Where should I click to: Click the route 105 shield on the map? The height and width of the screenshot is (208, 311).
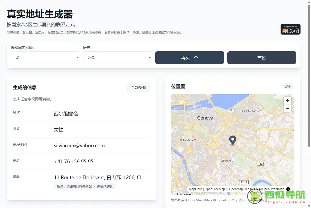(231, 110)
